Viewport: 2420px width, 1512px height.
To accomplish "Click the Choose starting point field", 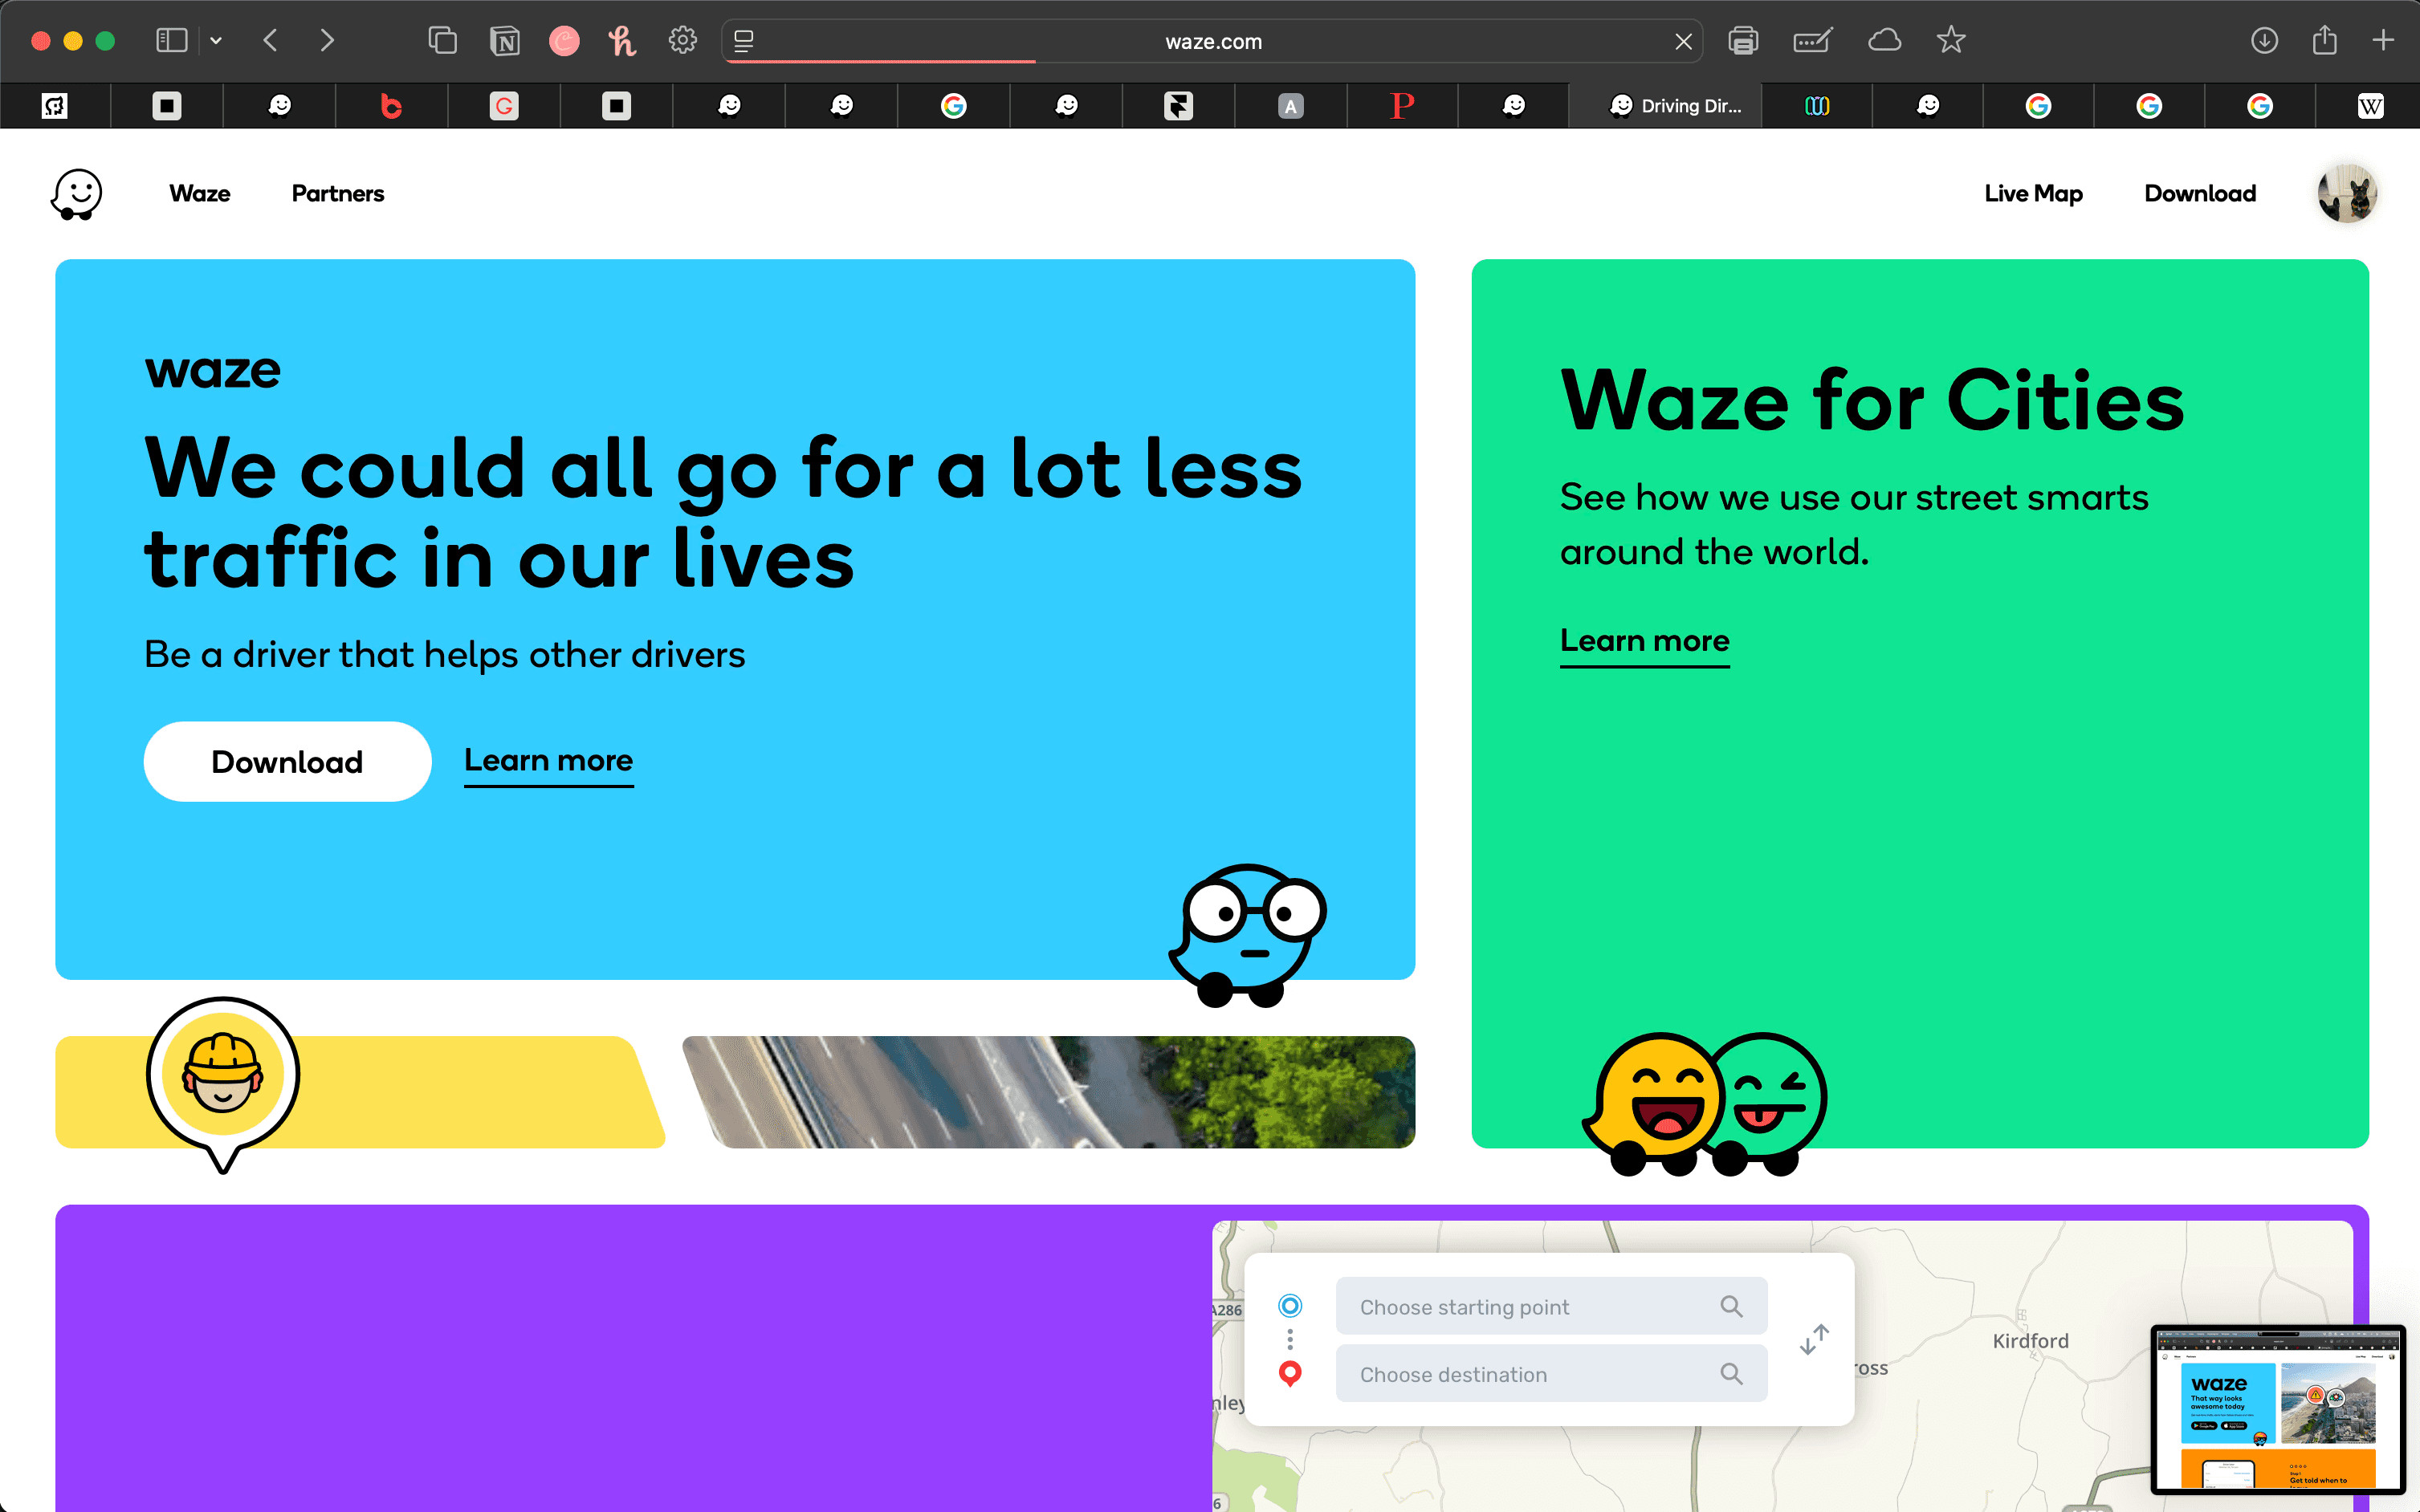I will coord(1530,1306).
